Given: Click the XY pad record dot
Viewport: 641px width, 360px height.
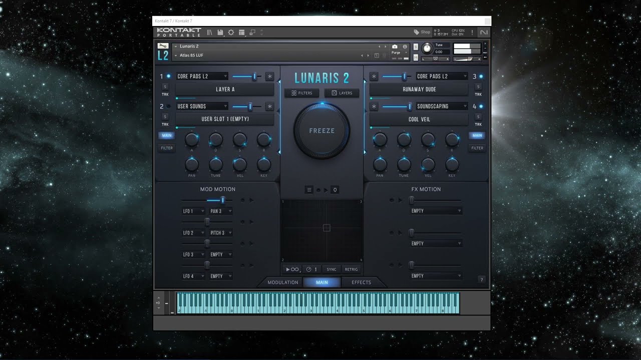Looking at the screenshot, I should pyautogui.click(x=318, y=190).
